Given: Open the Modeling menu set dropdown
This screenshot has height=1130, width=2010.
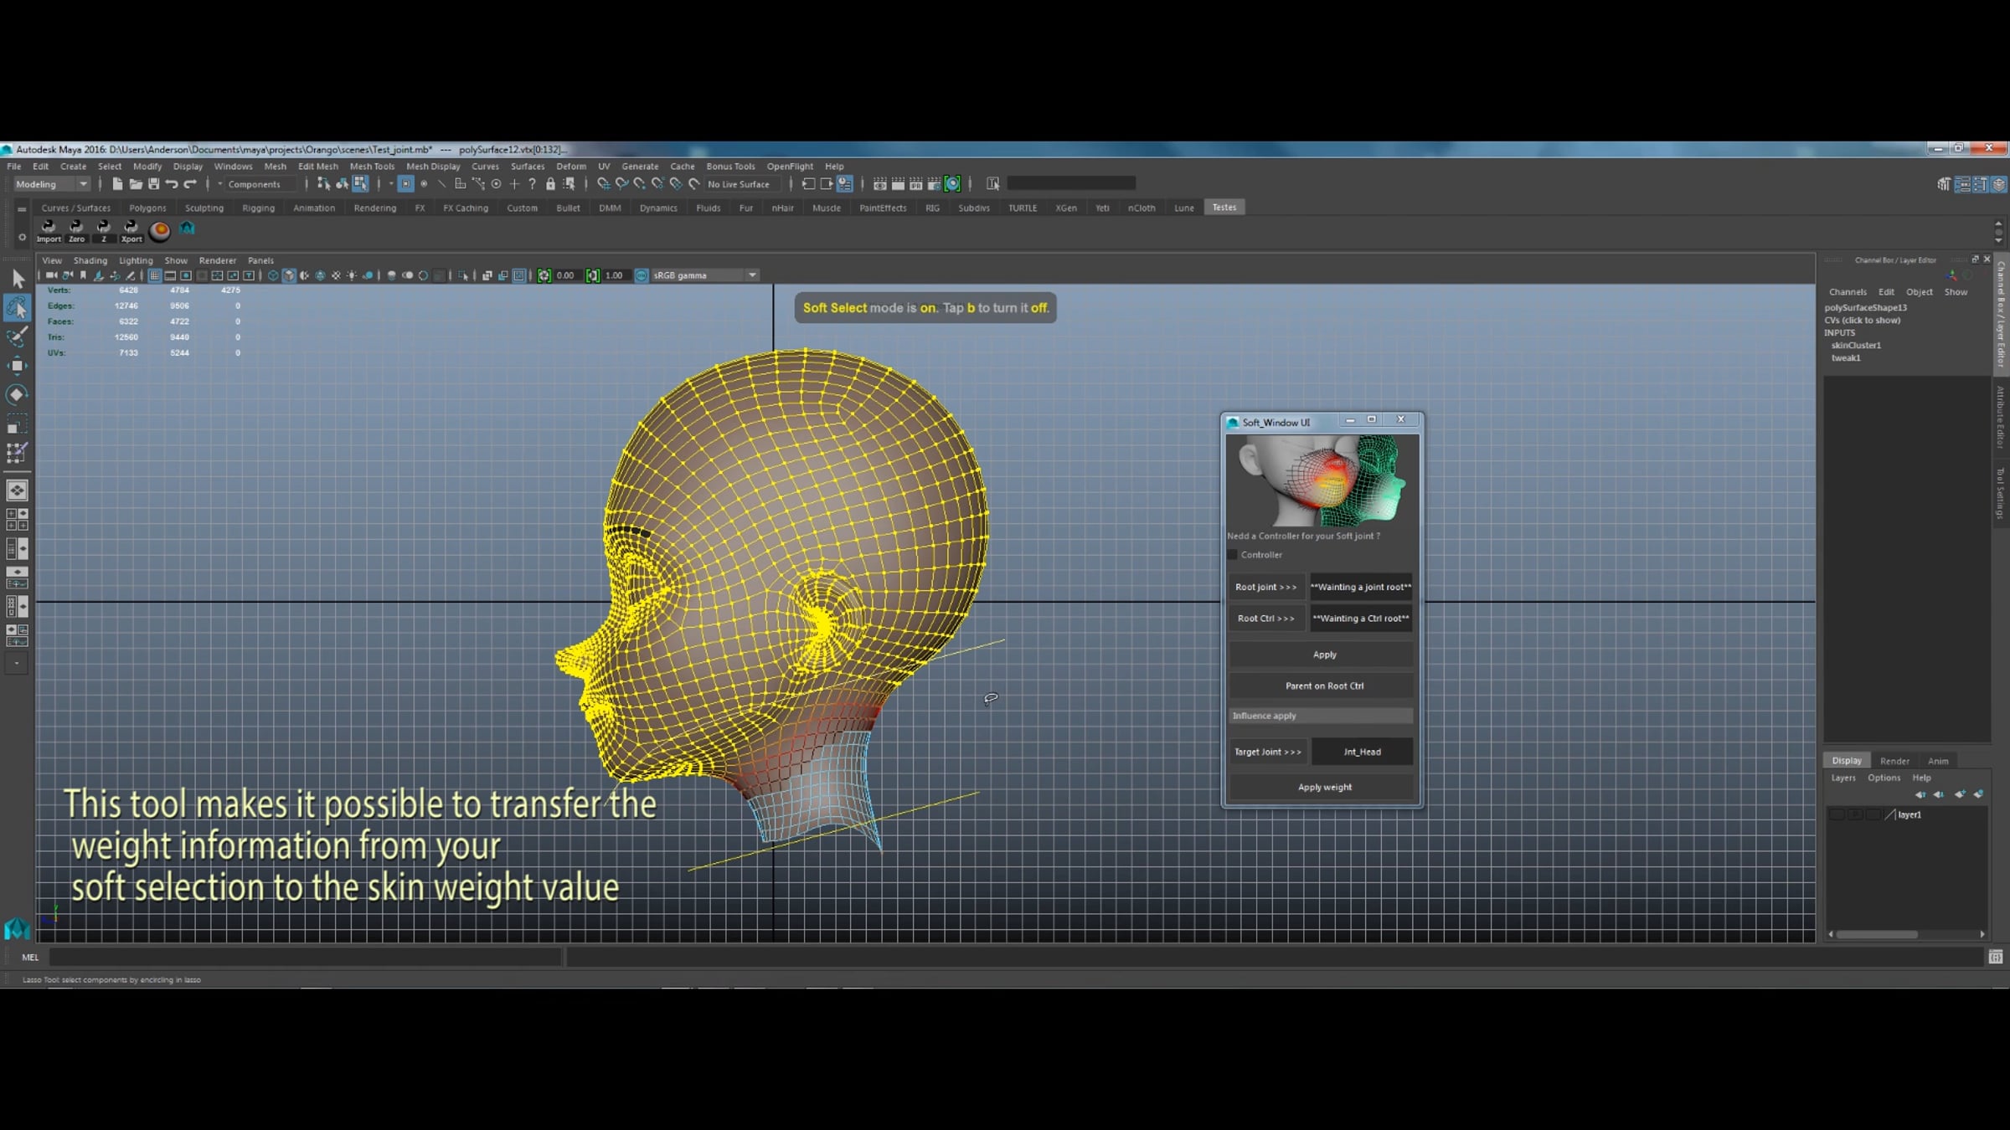Looking at the screenshot, I should 50,184.
